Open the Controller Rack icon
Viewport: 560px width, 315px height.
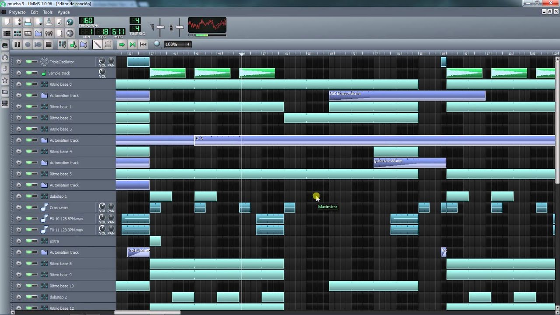pyautogui.click(x=70, y=33)
